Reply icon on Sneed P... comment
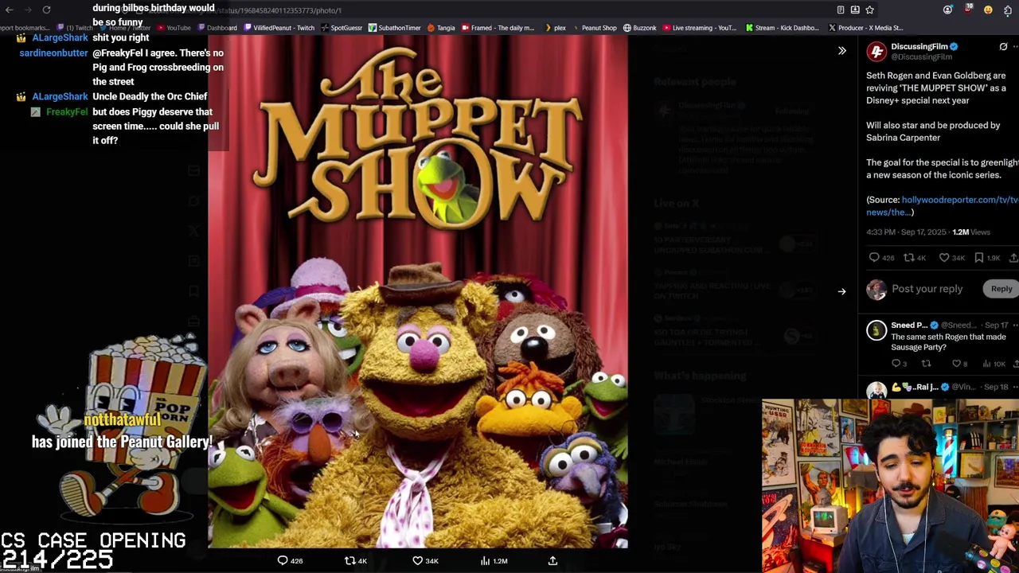The height and width of the screenshot is (573, 1019). tap(896, 364)
